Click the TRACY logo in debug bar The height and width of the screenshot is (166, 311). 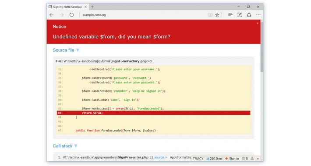point(198,159)
